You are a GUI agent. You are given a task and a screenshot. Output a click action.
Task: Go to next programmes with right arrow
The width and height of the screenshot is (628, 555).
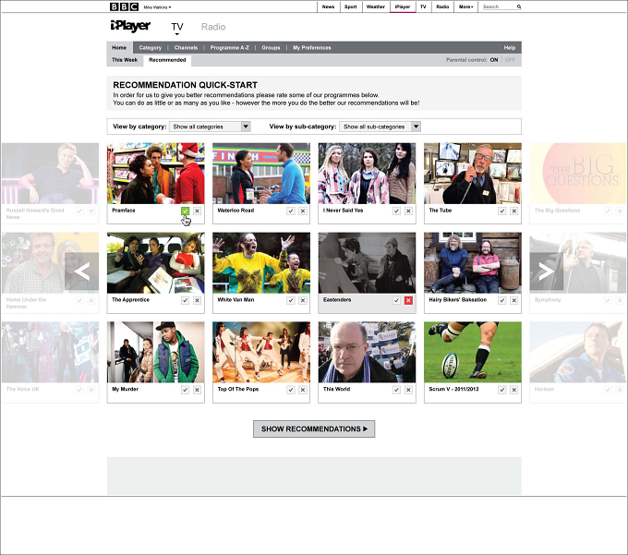point(547,271)
